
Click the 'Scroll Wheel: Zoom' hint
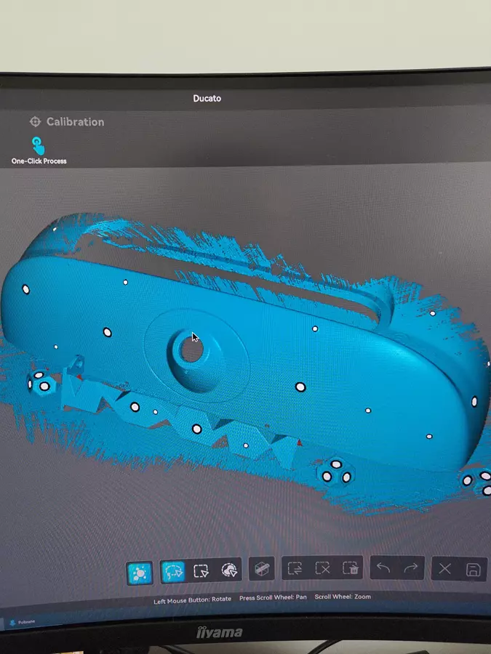(343, 597)
